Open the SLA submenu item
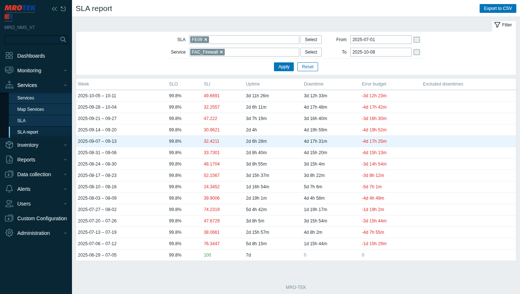 [x=40, y=121]
